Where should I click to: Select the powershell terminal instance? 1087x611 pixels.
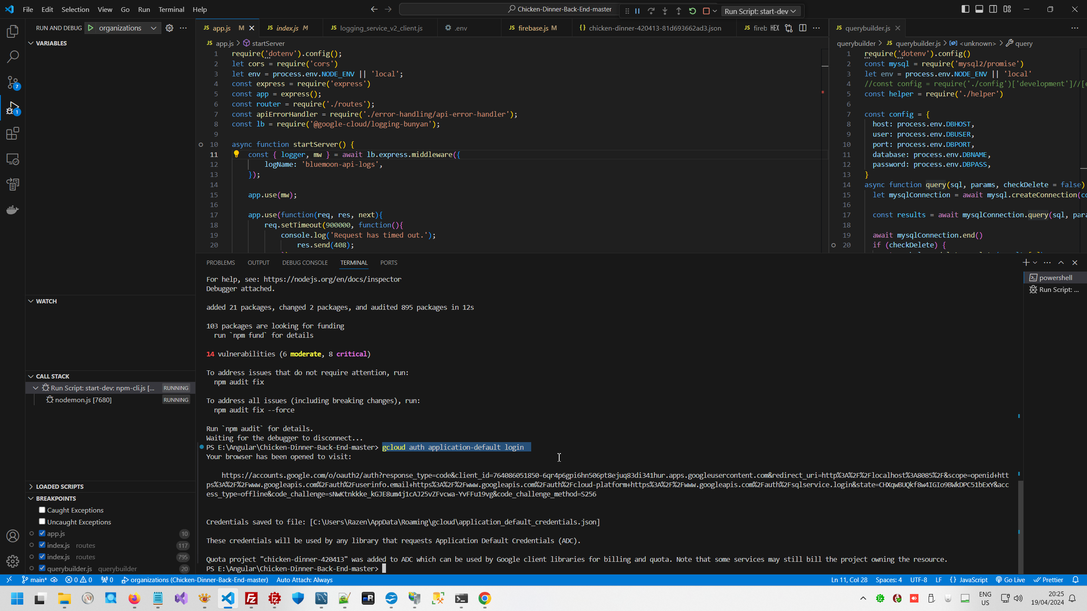(1055, 277)
